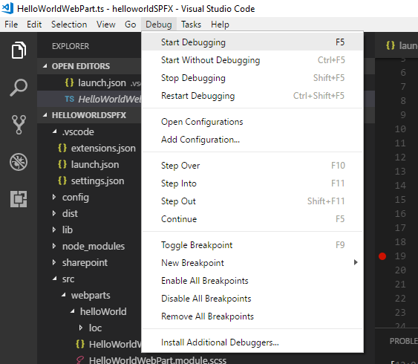Toggle the red breakpoint dot on line 19
418x364 pixels.
[382, 256]
